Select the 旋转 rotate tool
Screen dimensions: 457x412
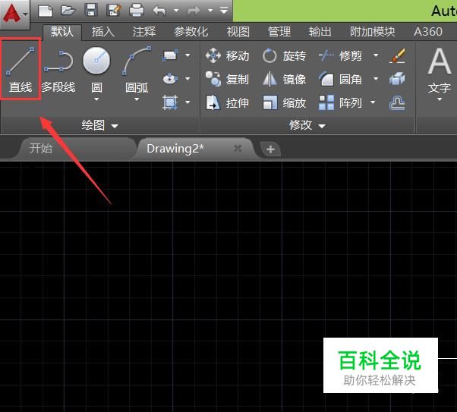pos(284,55)
